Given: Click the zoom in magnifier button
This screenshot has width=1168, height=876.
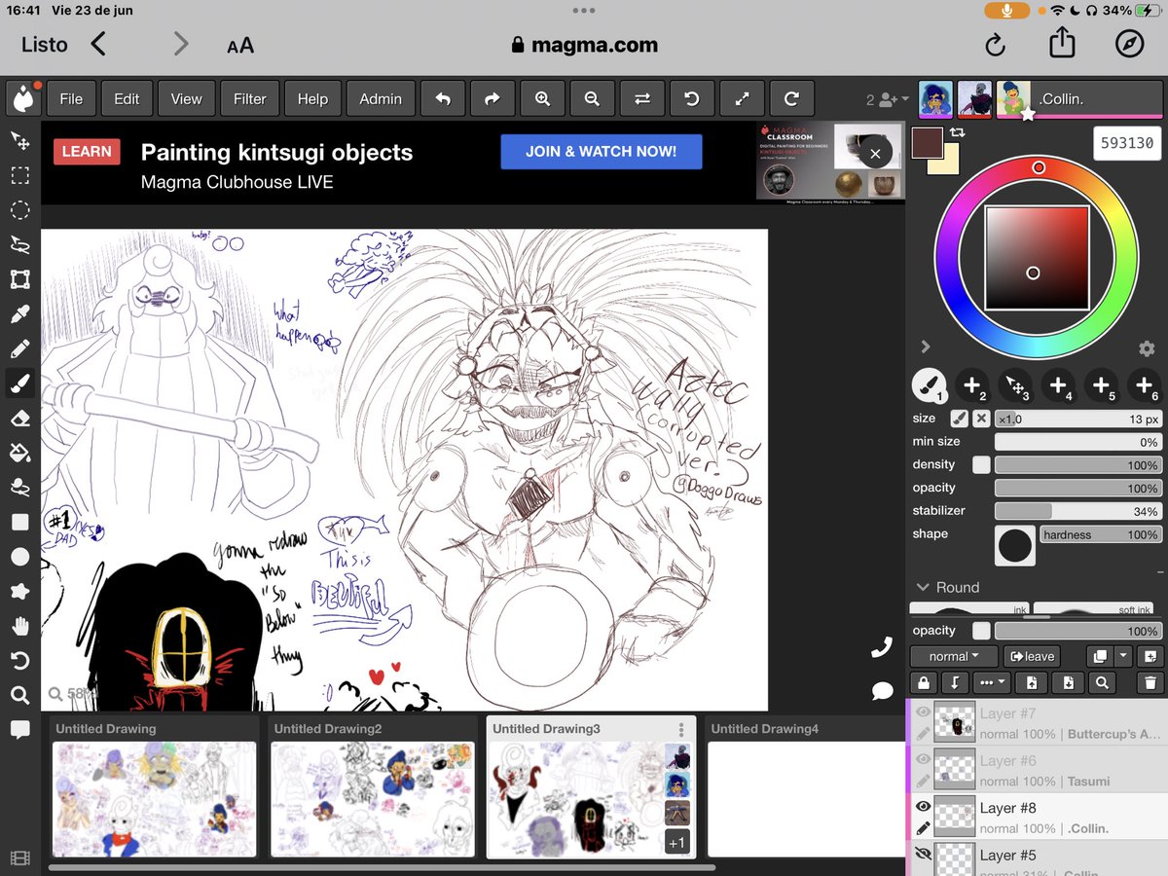Looking at the screenshot, I should (x=542, y=98).
